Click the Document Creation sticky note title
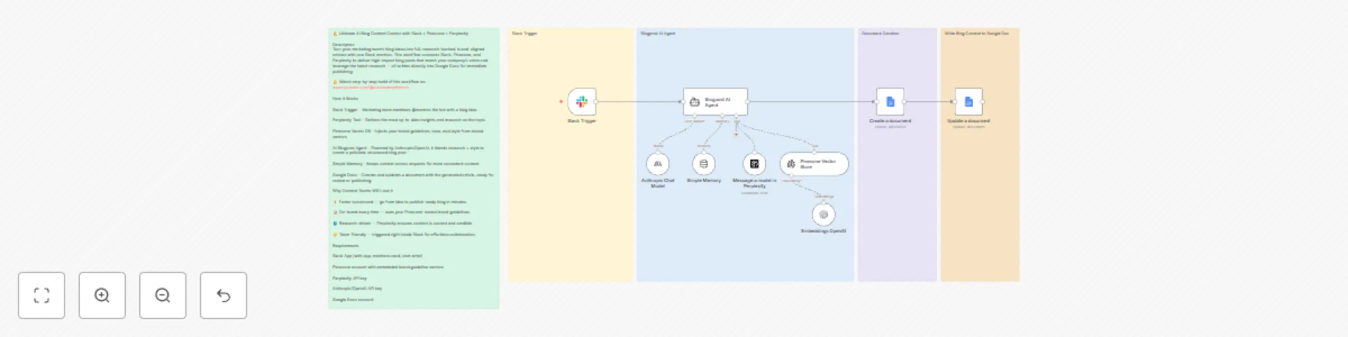Screen dimensions: 1348x337 (x=880, y=33)
